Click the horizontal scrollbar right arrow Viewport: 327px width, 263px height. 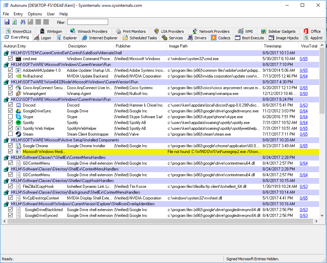click(x=316, y=221)
